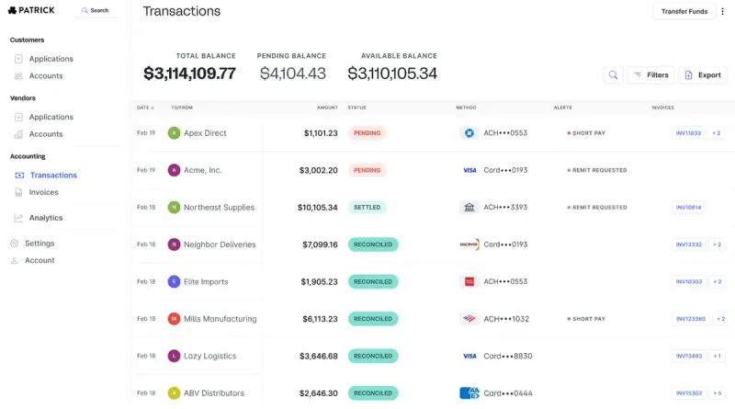Image resolution: width=735 pixels, height=409 pixels.
Task: Open the Filters dropdown
Action: click(651, 75)
